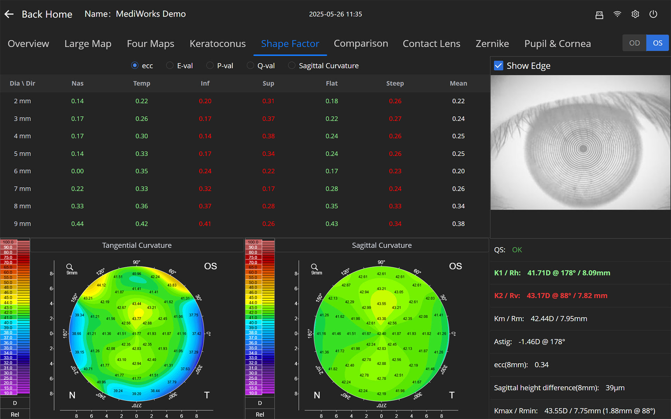Click the Tangential Curvature color scale bar

15,317
